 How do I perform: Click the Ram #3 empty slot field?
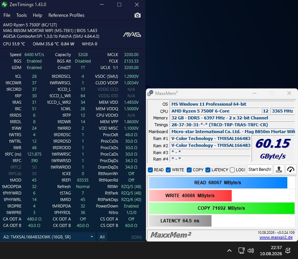pyautogui.click(x=210, y=152)
